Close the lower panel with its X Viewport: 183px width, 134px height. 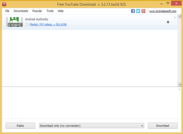click(x=179, y=89)
